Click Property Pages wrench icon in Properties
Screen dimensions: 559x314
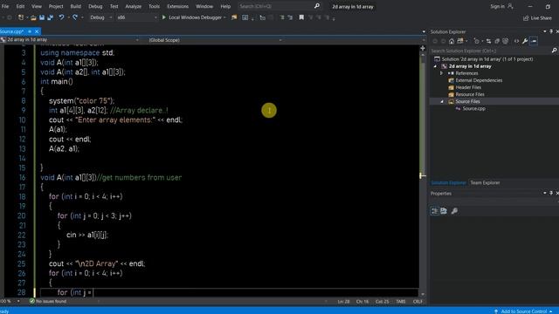(454, 211)
